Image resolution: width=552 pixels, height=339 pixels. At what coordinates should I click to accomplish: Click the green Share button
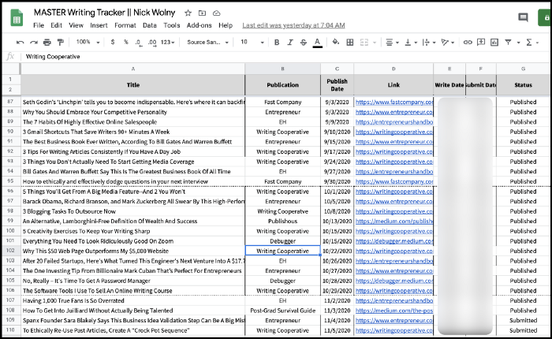pos(545,17)
